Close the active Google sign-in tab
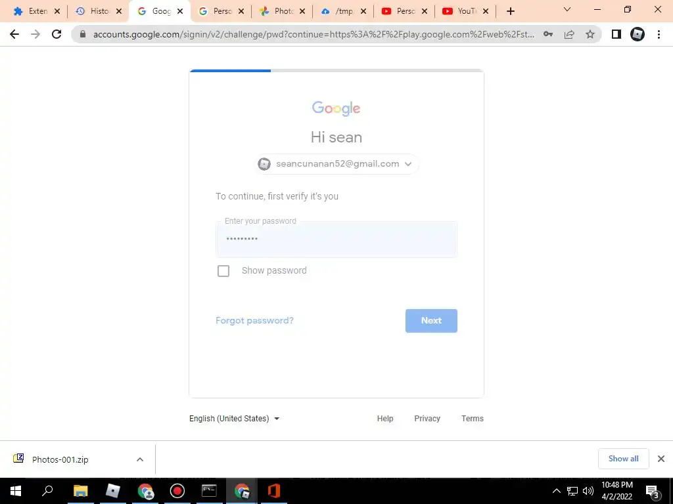The image size is (673, 504). point(180,12)
